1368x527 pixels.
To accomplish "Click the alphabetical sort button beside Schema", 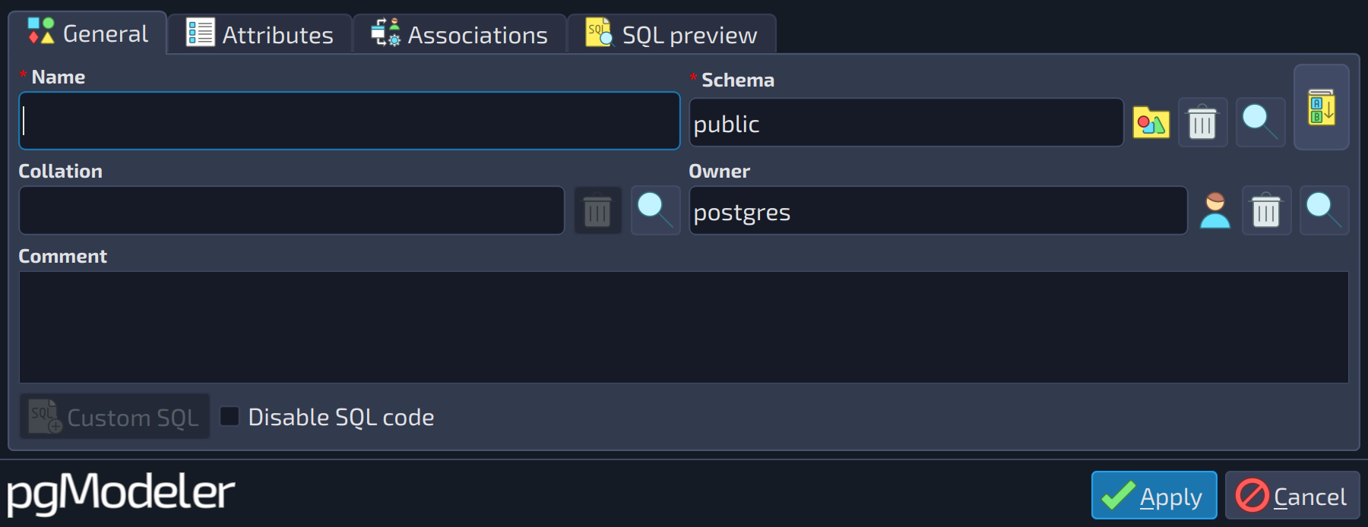I will [1322, 107].
